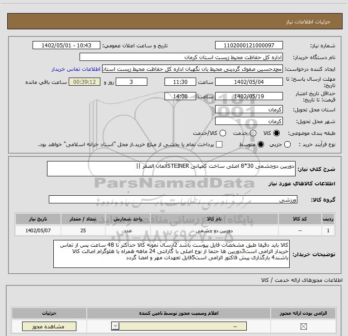
Task: Click the announcement date field 1402/05/01 - 10:43
Action: pos(66,45)
